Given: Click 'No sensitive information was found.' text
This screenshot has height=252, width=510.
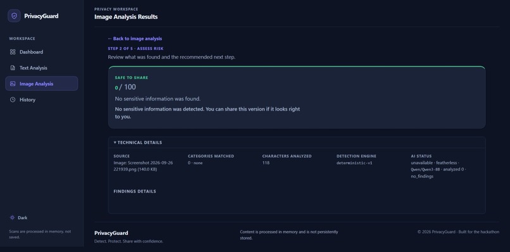Looking at the screenshot, I should pyautogui.click(x=158, y=99).
